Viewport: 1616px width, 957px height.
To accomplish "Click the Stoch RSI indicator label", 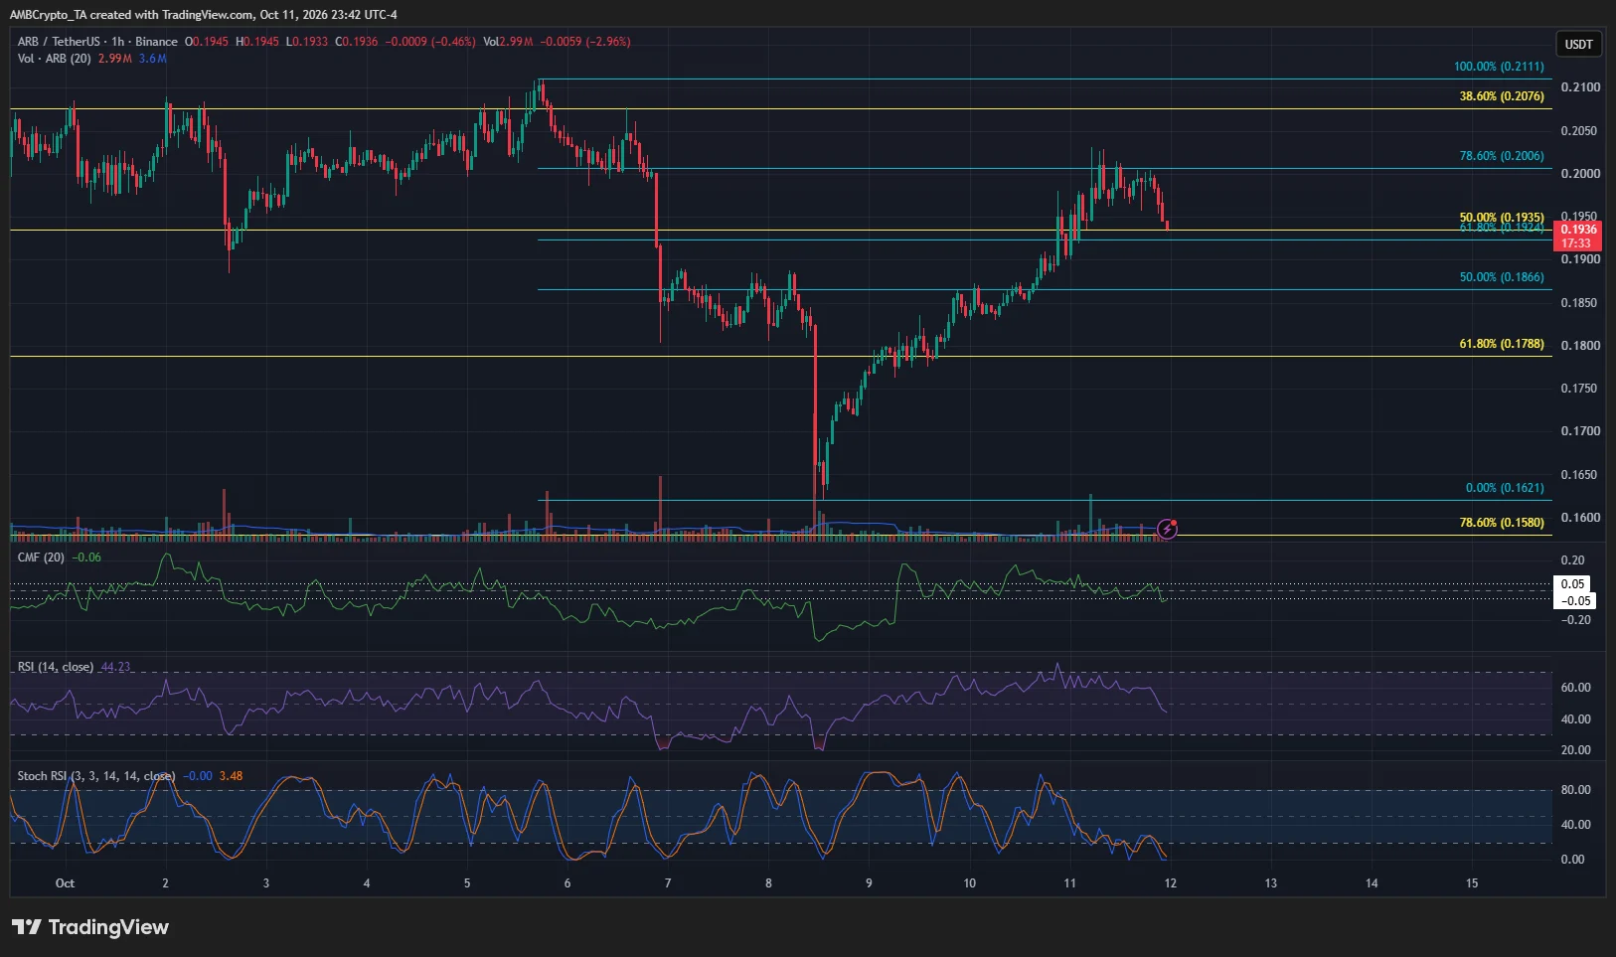I will coord(96,776).
